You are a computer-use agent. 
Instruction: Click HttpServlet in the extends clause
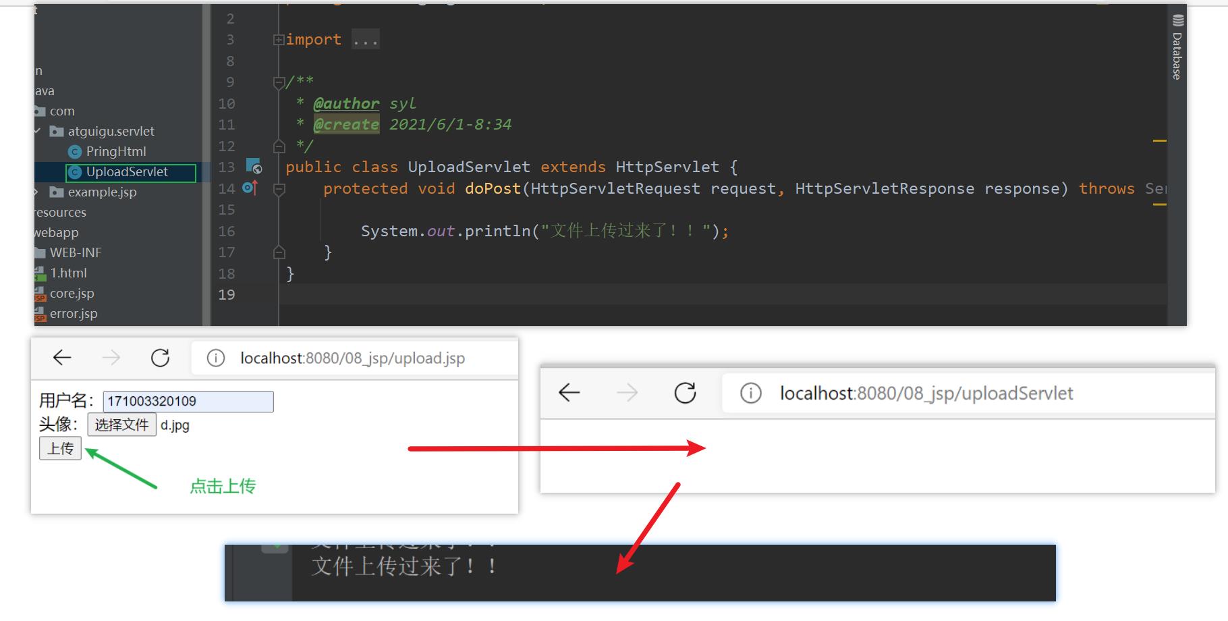click(x=667, y=167)
